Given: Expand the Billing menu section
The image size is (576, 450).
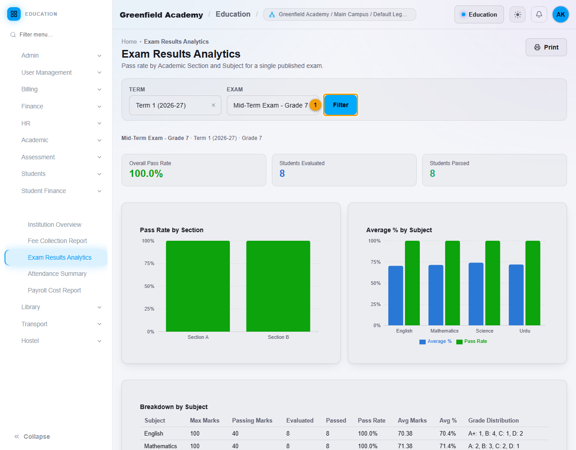Looking at the screenshot, I should (61, 89).
